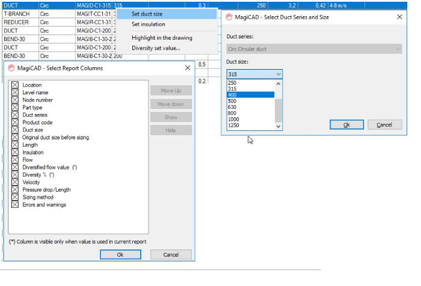Click the MAGID-C1-315 product code cell
Screen dimensions: 421x286
coord(94,5)
